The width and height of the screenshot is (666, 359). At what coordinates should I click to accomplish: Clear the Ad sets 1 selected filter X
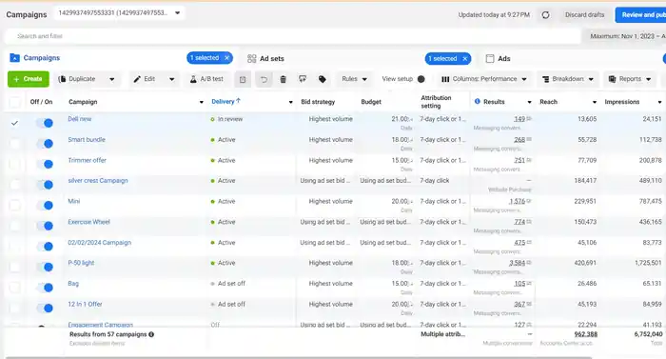click(x=465, y=59)
